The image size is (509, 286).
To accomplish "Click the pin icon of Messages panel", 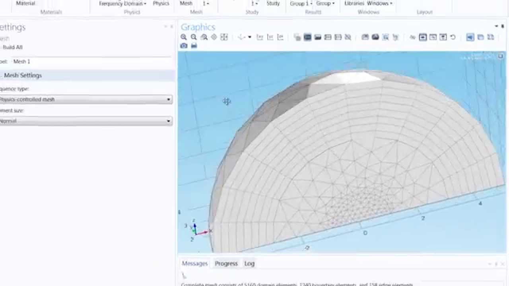I will [496, 264].
